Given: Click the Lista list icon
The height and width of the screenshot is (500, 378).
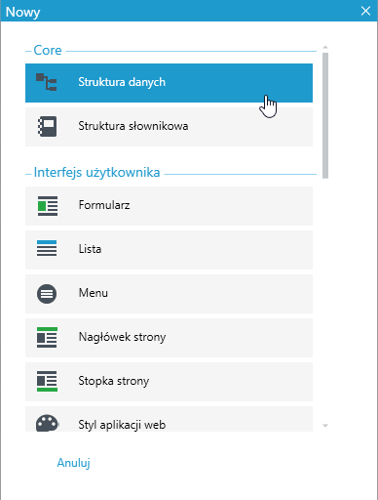Looking at the screenshot, I should pos(47,248).
